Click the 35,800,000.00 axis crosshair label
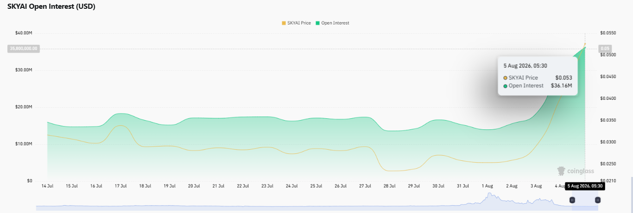 click(x=24, y=48)
